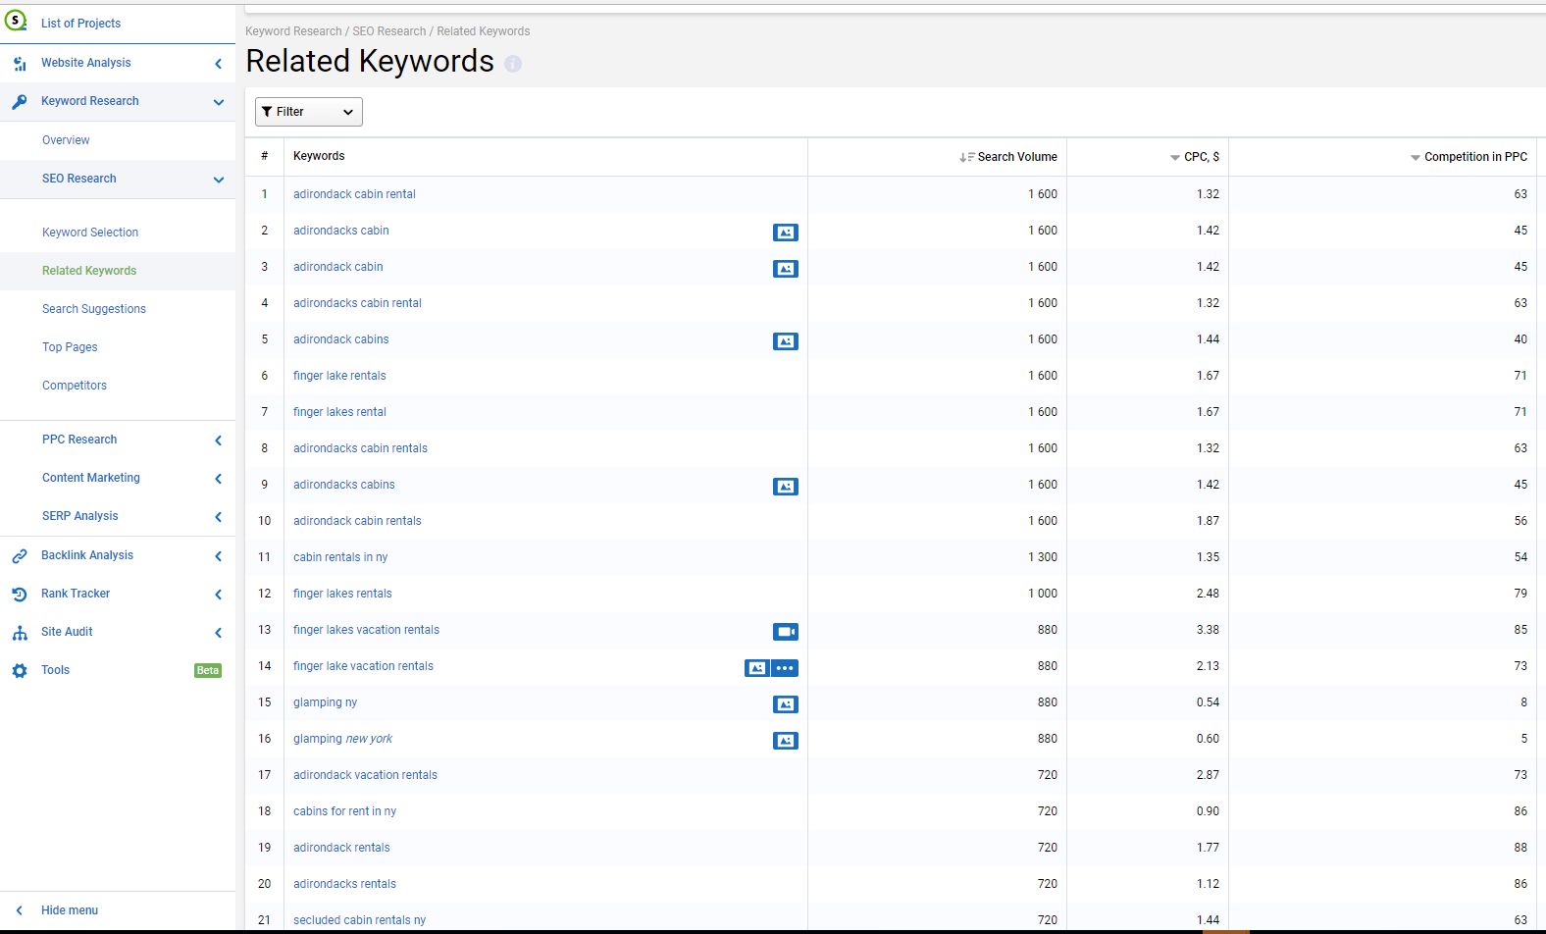Click image SERP icon for glamping new york

(786, 741)
